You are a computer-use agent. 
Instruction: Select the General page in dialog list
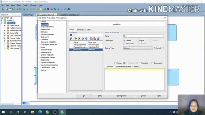(x=44, y=22)
